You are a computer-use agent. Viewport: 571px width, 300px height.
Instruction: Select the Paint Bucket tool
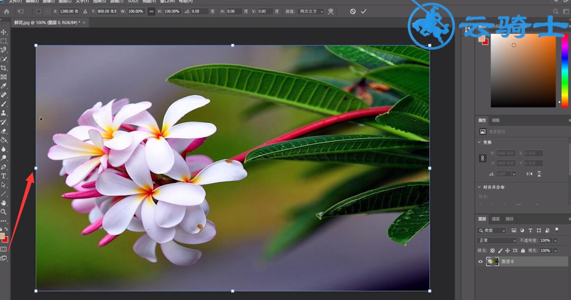[3, 140]
